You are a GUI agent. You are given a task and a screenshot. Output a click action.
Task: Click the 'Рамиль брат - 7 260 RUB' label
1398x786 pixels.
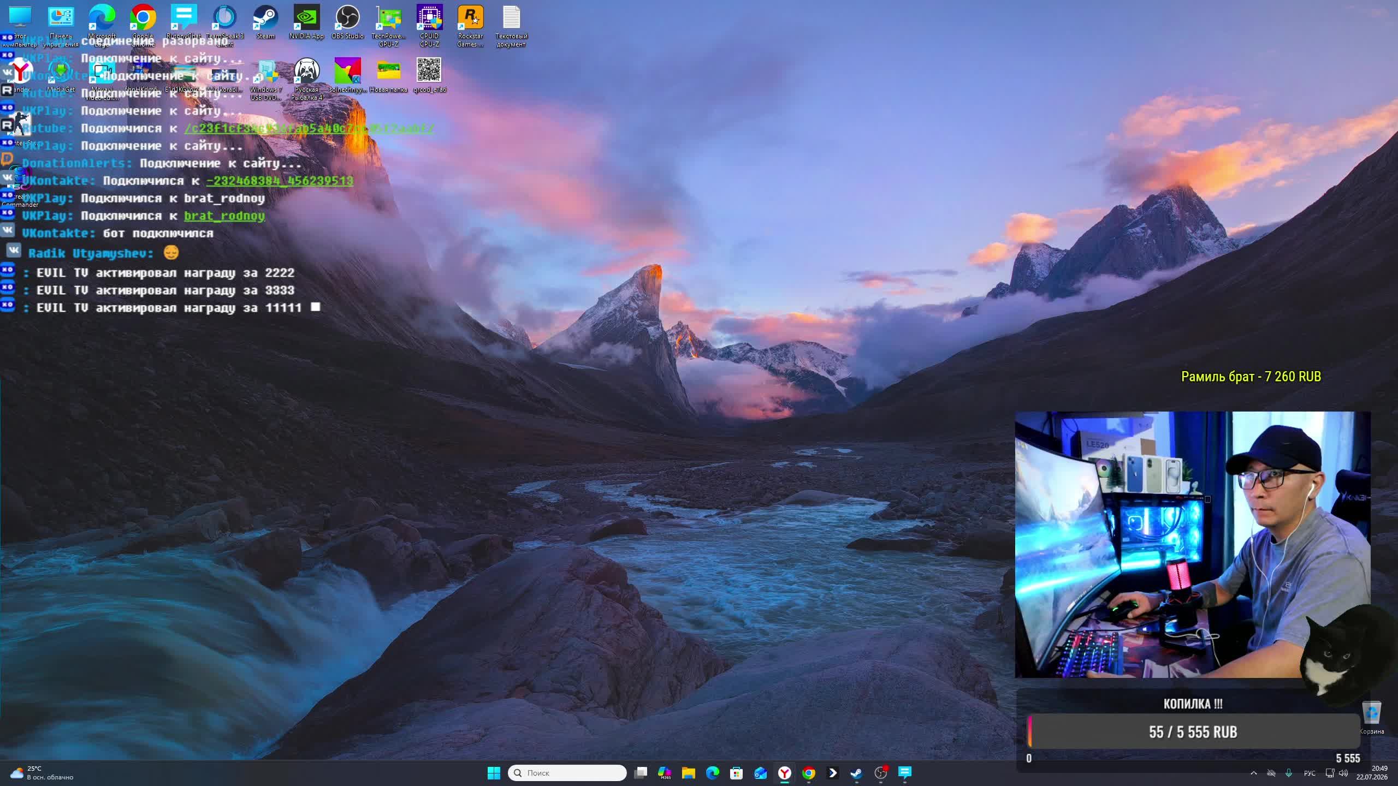(x=1251, y=377)
